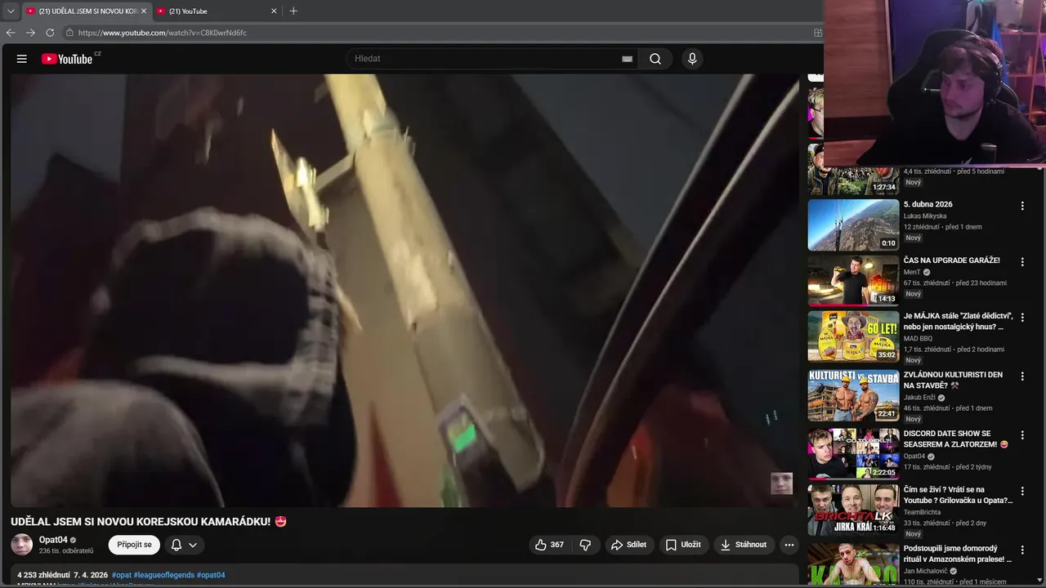This screenshot has width=1046, height=588.
Task: Open options for ZVLÁDNOU KULTURISTI video
Action: (x=1021, y=376)
